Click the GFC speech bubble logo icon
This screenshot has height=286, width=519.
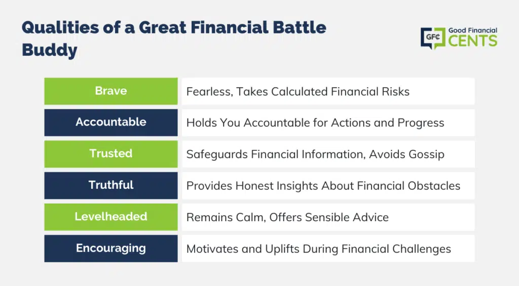click(433, 38)
